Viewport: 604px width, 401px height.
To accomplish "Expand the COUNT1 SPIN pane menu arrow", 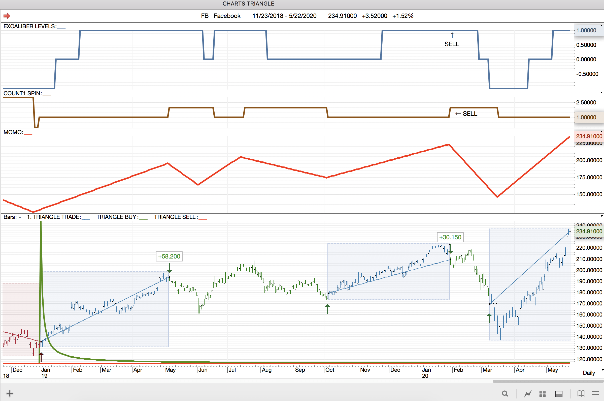I will tap(602, 93).
